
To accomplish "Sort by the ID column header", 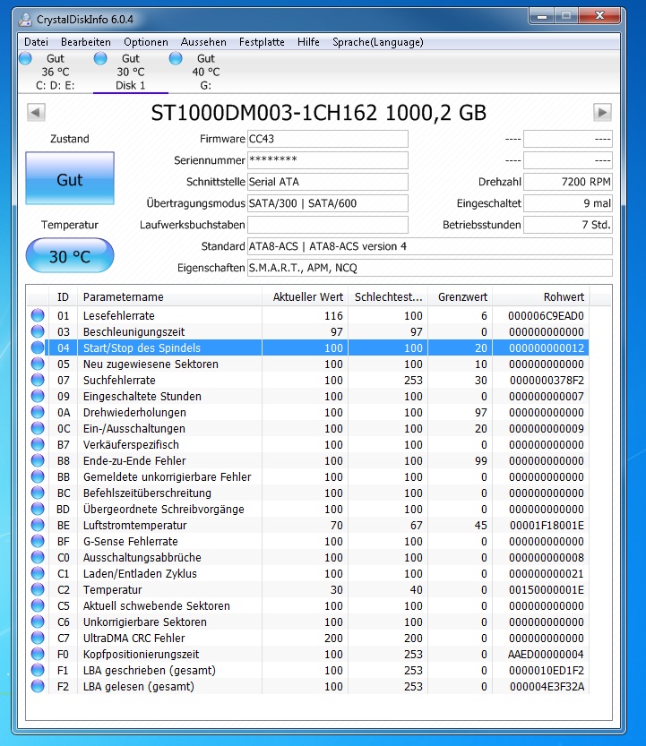I will [x=63, y=297].
